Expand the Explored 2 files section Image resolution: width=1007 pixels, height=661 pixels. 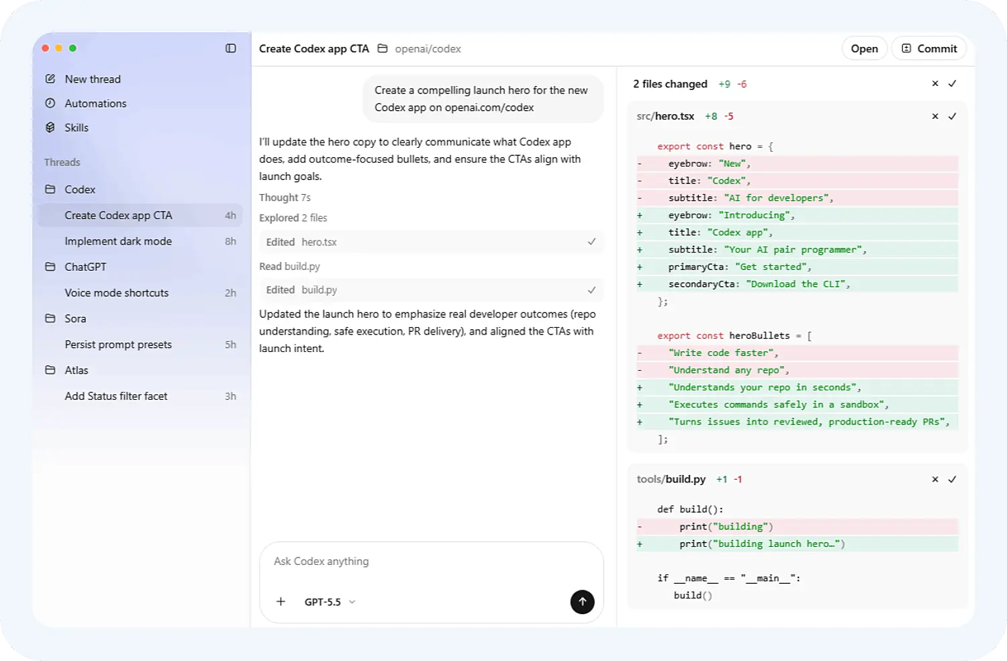click(293, 218)
